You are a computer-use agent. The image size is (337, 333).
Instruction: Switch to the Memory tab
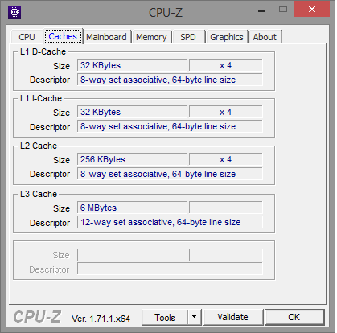point(151,37)
